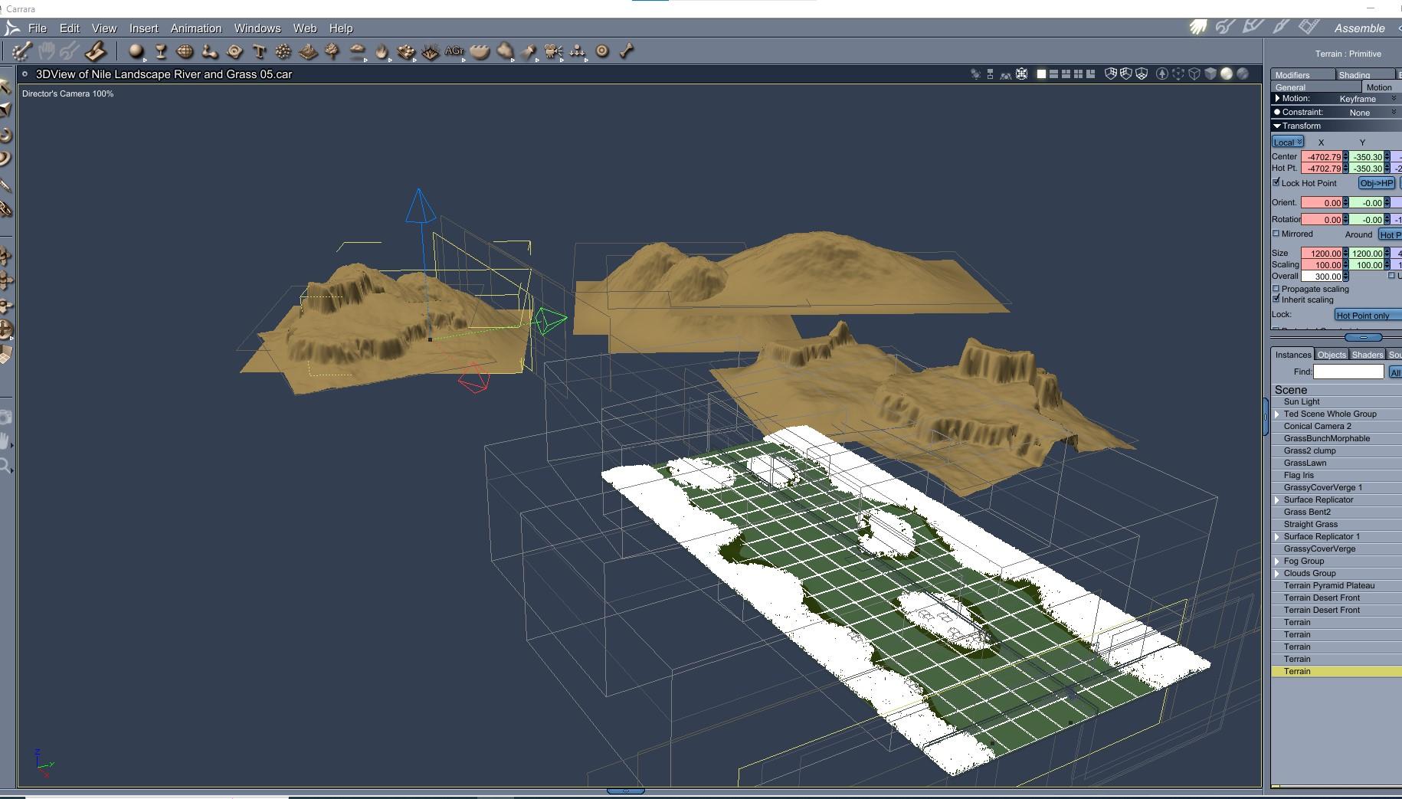This screenshot has height=799, width=1402.
Task: Click the Overall scaling stepper arrows
Action: point(1345,277)
